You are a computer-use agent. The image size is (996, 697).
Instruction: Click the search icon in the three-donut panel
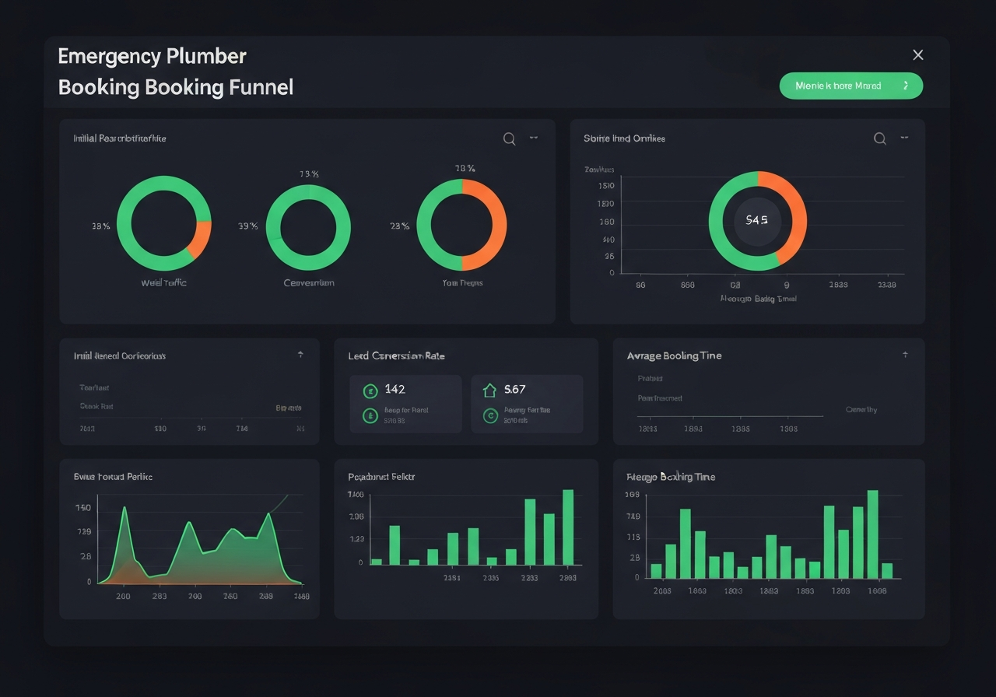(509, 138)
